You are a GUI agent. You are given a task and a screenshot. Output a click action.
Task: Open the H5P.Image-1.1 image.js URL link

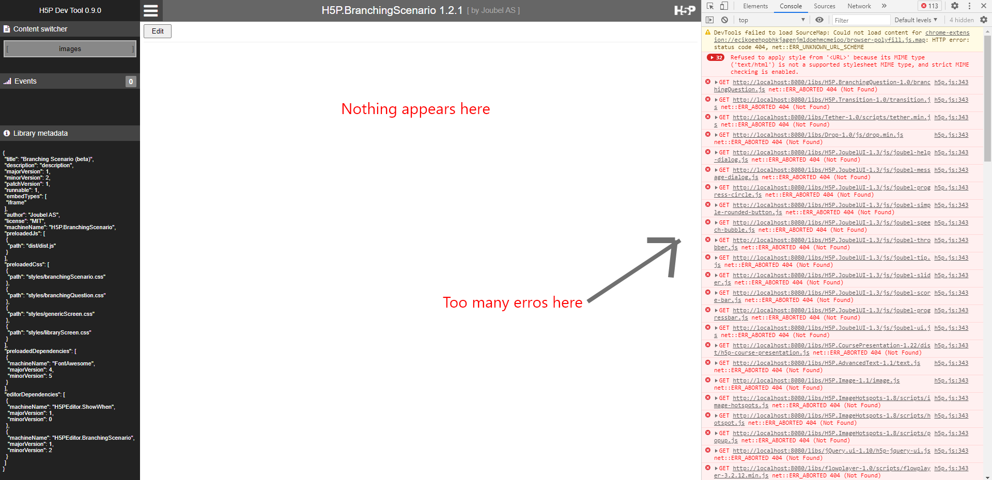click(816, 381)
